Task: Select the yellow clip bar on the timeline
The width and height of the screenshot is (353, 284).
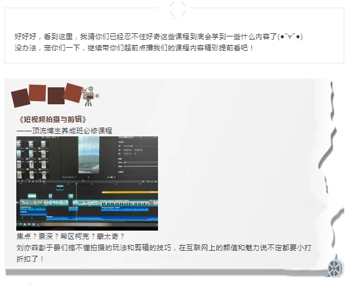Action: click(x=130, y=192)
